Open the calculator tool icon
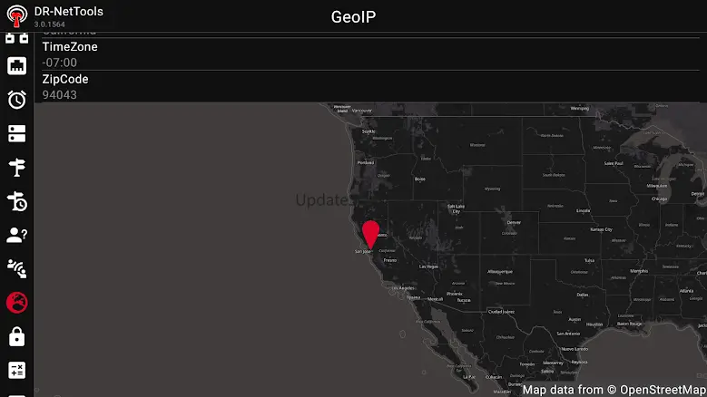Image resolution: width=707 pixels, height=397 pixels. coord(16,371)
